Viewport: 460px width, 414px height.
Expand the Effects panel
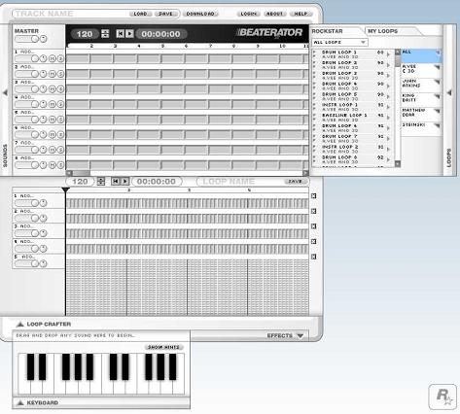click(301, 335)
